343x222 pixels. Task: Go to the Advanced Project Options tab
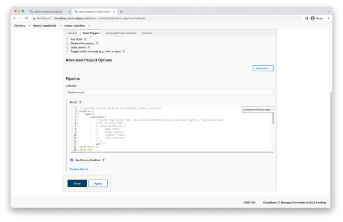[121, 33]
